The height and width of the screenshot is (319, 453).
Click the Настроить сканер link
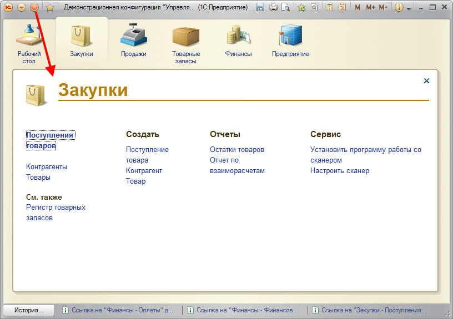coord(340,171)
